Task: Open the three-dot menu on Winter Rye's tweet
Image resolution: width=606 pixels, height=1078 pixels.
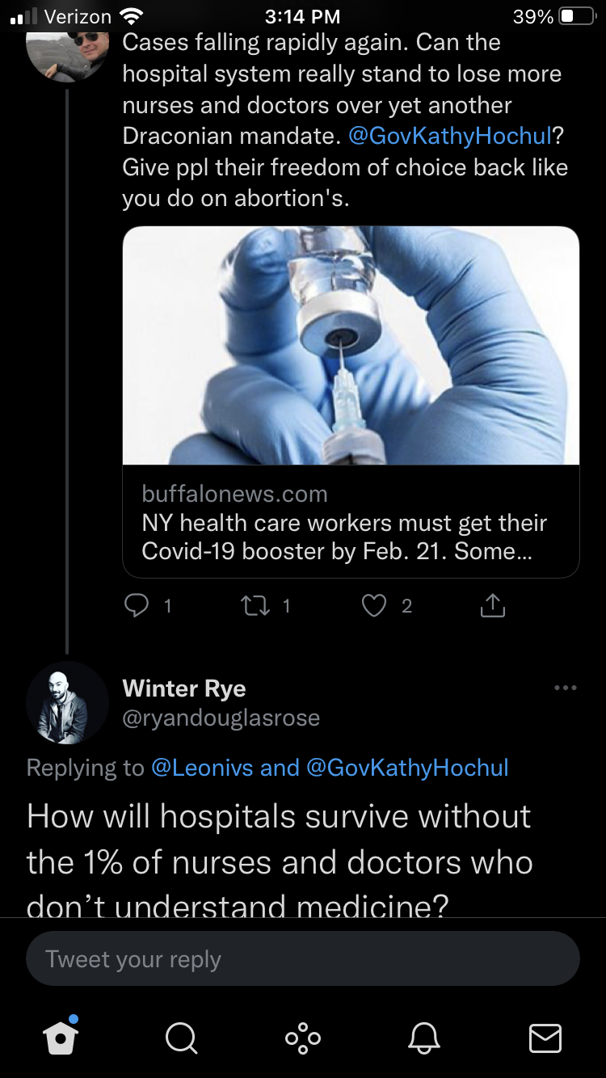Action: point(565,686)
